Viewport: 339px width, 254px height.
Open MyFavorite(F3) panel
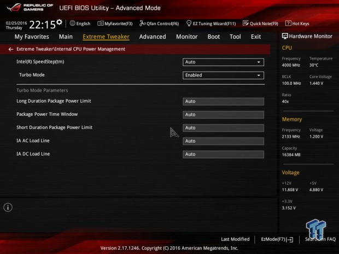click(115, 23)
